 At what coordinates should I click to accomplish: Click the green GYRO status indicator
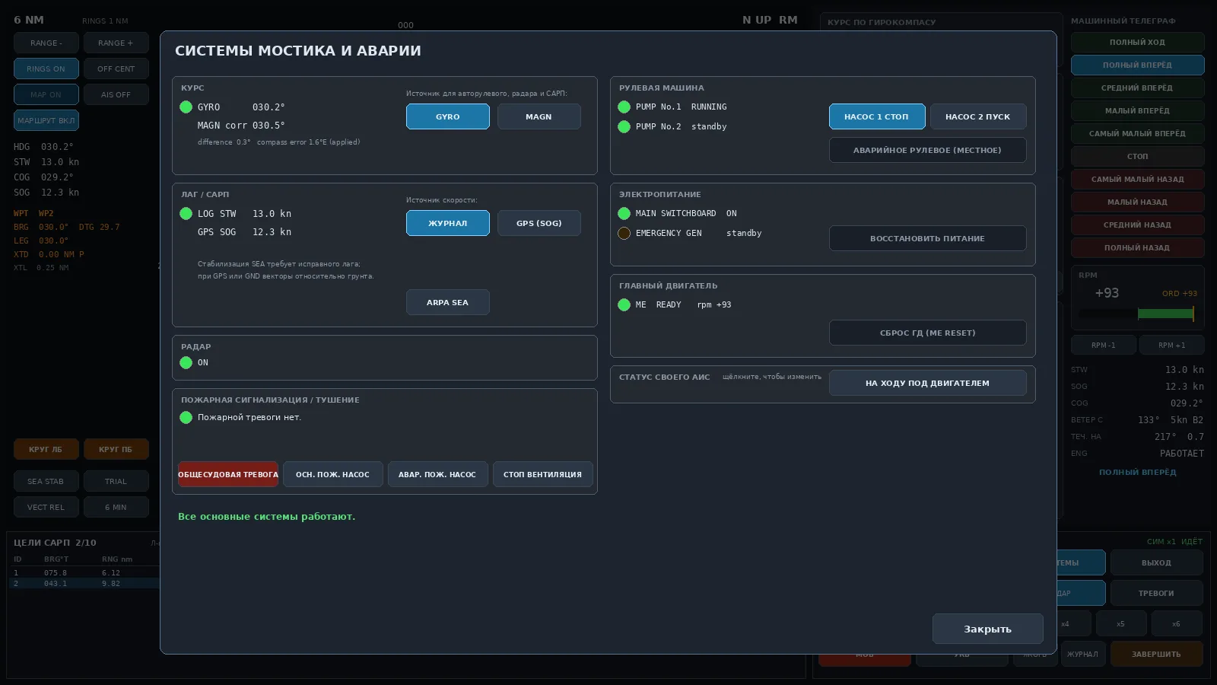click(186, 107)
